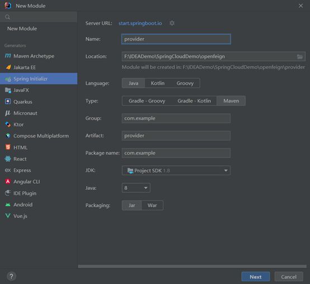The width and height of the screenshot is (310, 284).
Task: Set language to Kotlin
Action: [158, 83]
